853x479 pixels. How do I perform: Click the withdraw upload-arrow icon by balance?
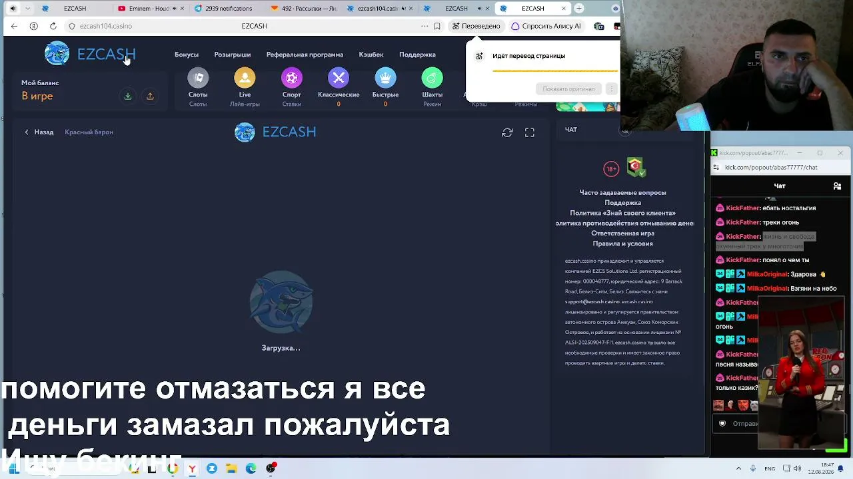click(150, 96)
